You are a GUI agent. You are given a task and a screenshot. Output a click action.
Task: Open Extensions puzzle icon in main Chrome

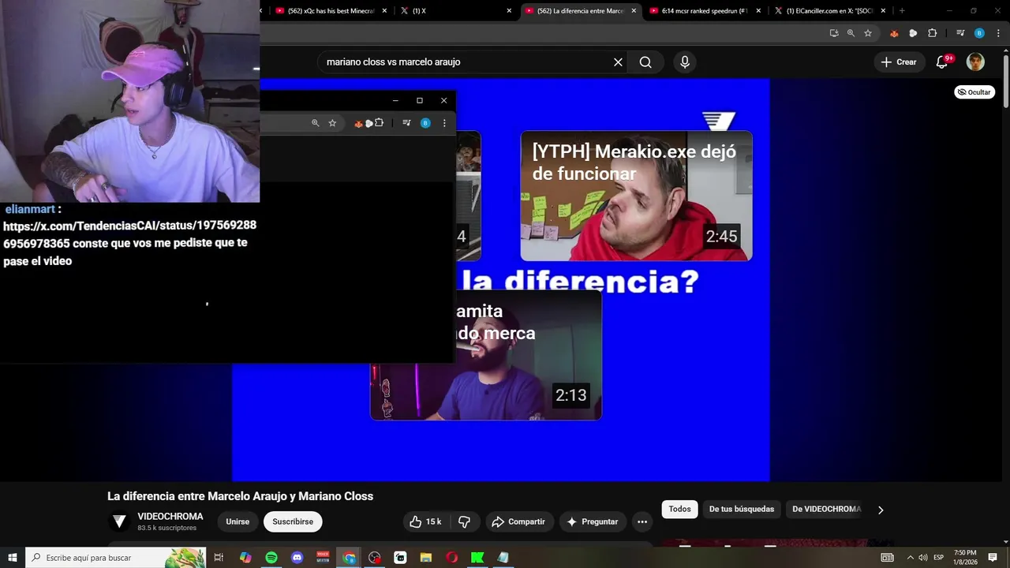click(932, 33)
